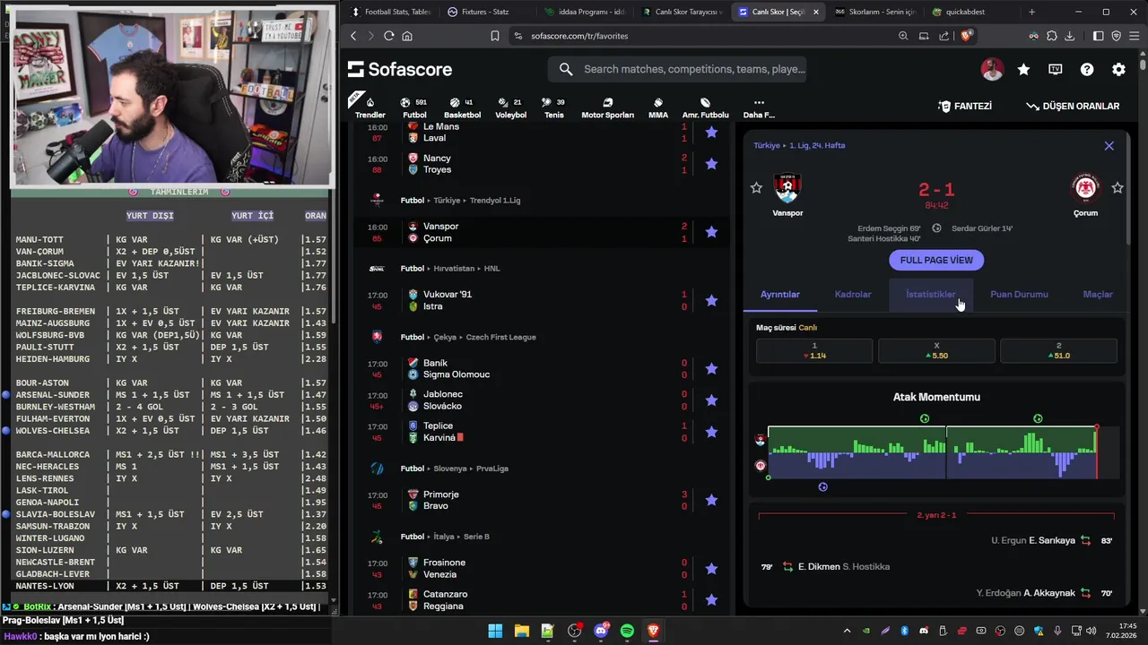Switch to İstatistikler tab
Viewport: 1148px width, 645px height.
931,294
